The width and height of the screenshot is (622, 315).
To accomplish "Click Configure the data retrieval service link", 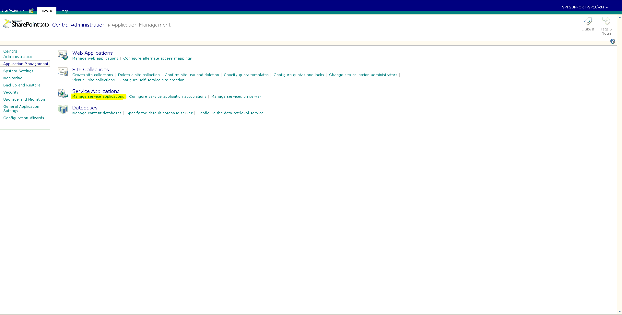I will click(230, 113).
